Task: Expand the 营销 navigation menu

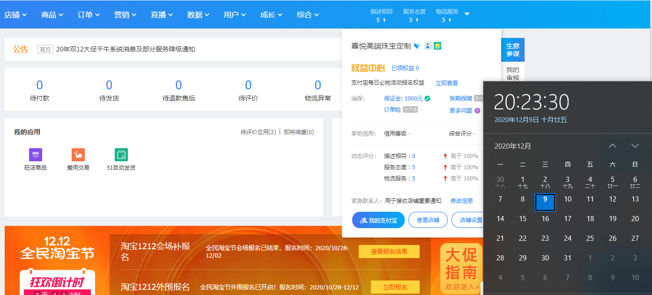Action: (x=125, y=14)
